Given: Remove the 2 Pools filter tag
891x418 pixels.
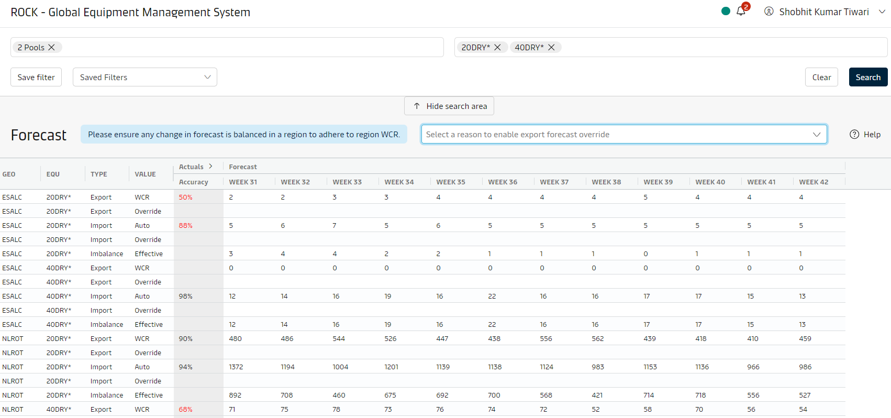Looking at the screenshot, I should click(52, 47).
